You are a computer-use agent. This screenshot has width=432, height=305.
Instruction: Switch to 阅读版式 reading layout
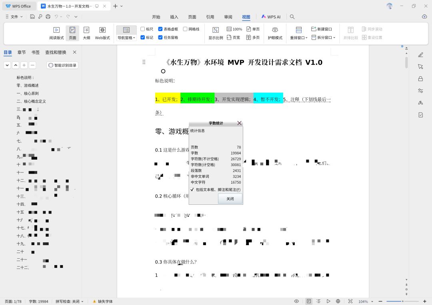[x=56, y=33]
